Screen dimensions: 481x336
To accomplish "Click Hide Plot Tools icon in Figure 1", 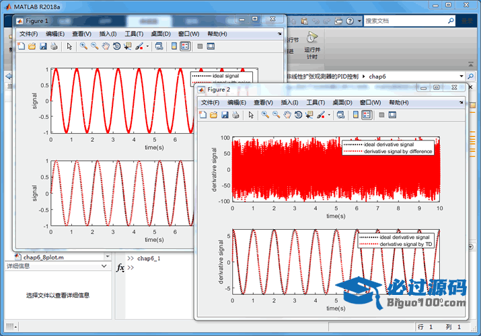I will (200, 46).
